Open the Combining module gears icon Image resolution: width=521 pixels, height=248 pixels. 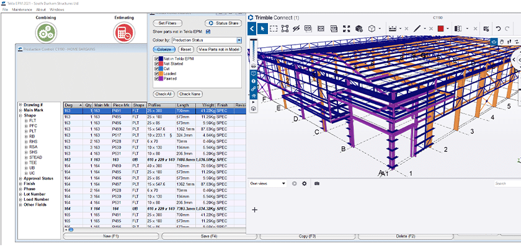pos(46,32)
